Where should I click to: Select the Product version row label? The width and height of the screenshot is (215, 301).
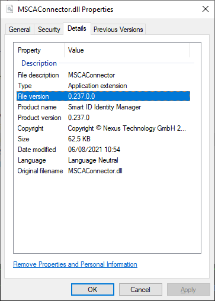pos(40,118)
